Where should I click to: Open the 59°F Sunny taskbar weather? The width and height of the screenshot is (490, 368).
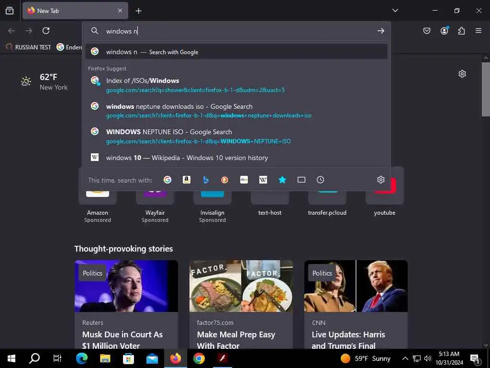coord(366,358)
